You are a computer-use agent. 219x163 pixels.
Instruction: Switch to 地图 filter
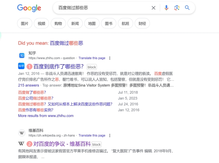click(x=92, y=23)
